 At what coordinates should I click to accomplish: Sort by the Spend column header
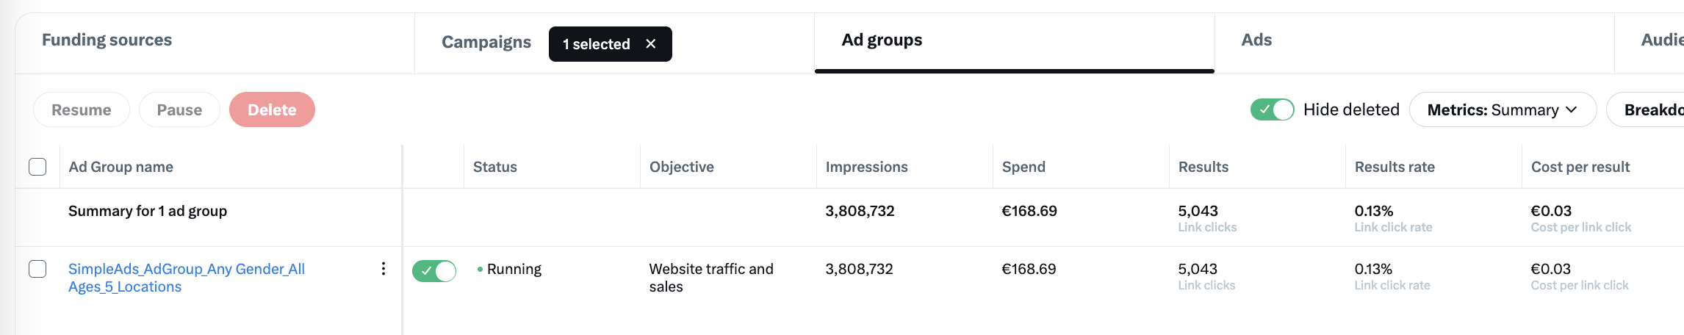click(x=1023, y=167)
